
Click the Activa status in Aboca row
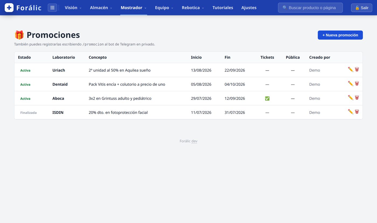25,98
